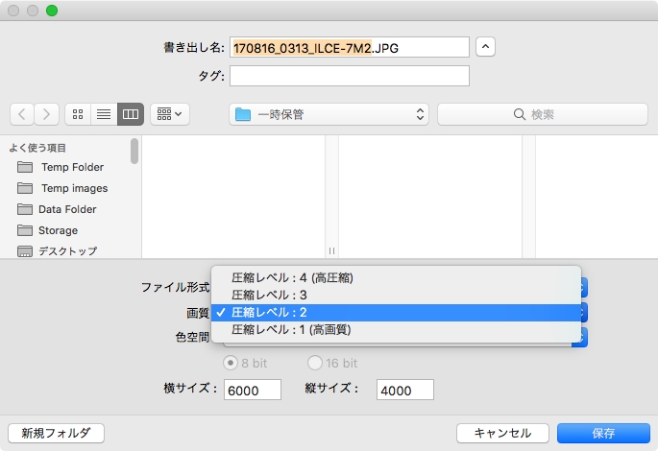This screenshot has height=451, width=658.
Task: Click the 横サイズ width field showing 6000
Action: [253, 391]
